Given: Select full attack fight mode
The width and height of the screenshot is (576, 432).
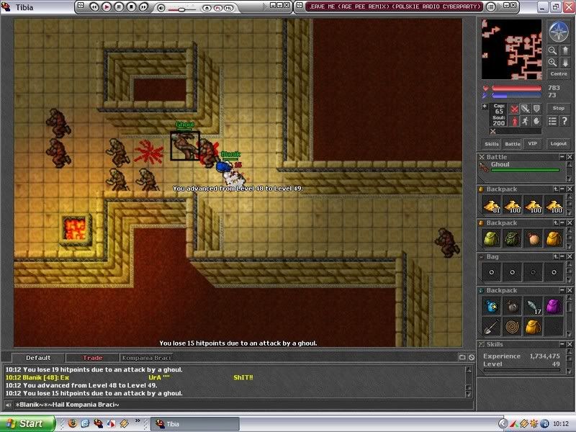Looking at the screenshot, I should pos(514,109).
